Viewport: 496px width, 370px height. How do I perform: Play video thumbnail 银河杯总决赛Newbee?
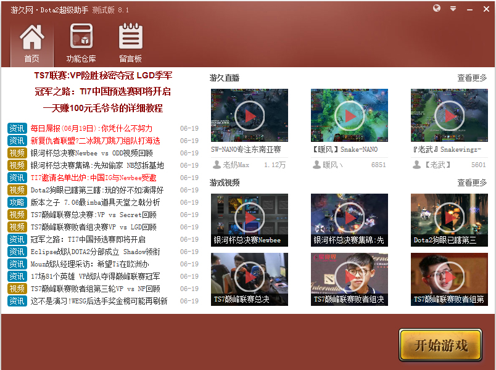[249, 220]
